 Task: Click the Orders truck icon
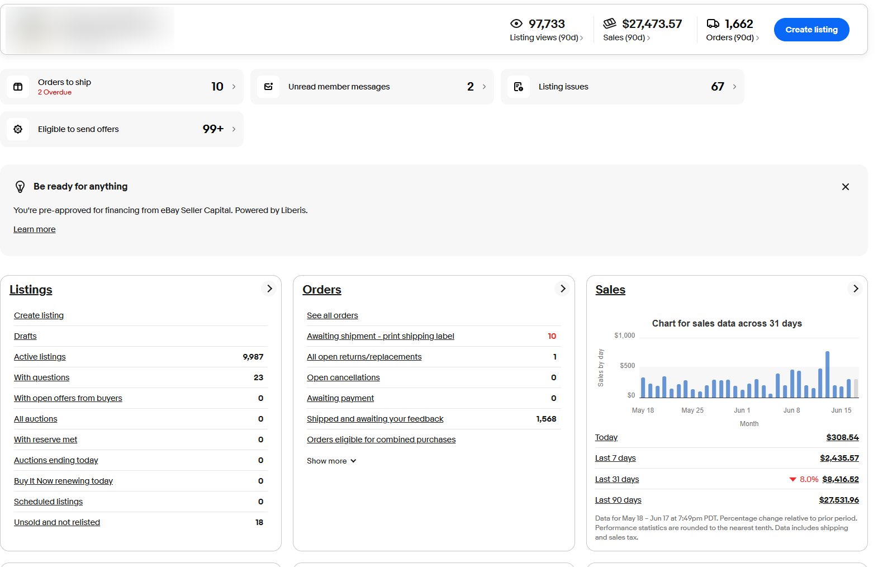click(713, 23)
